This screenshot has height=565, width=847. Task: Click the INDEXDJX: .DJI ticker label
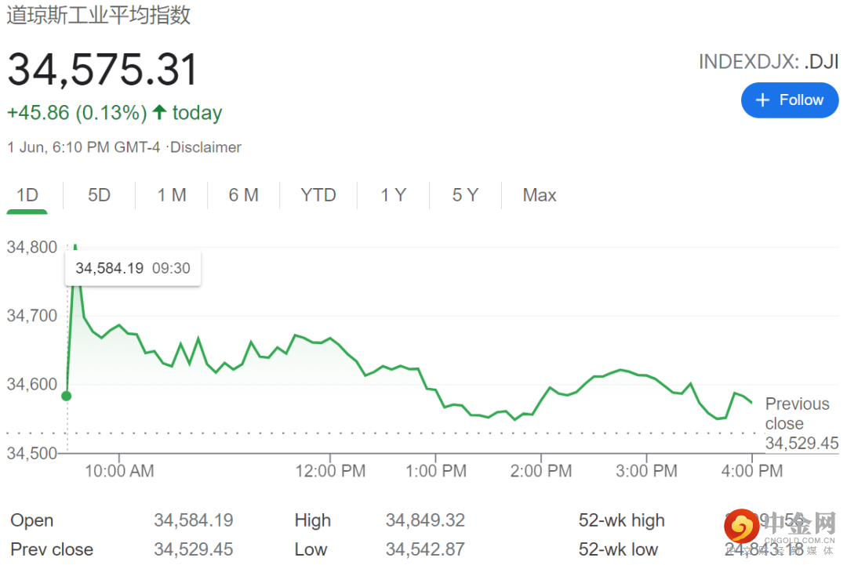click(x=769, y=62)
